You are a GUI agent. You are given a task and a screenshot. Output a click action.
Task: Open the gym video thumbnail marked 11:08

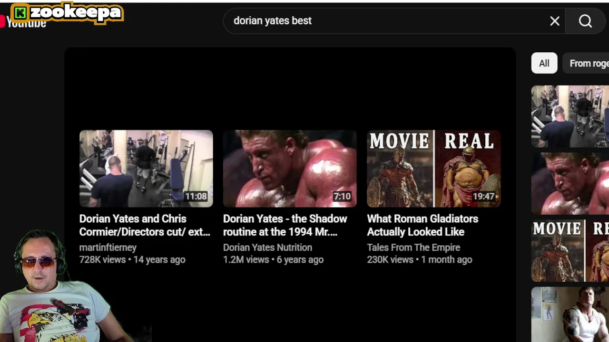pos(146,169)
